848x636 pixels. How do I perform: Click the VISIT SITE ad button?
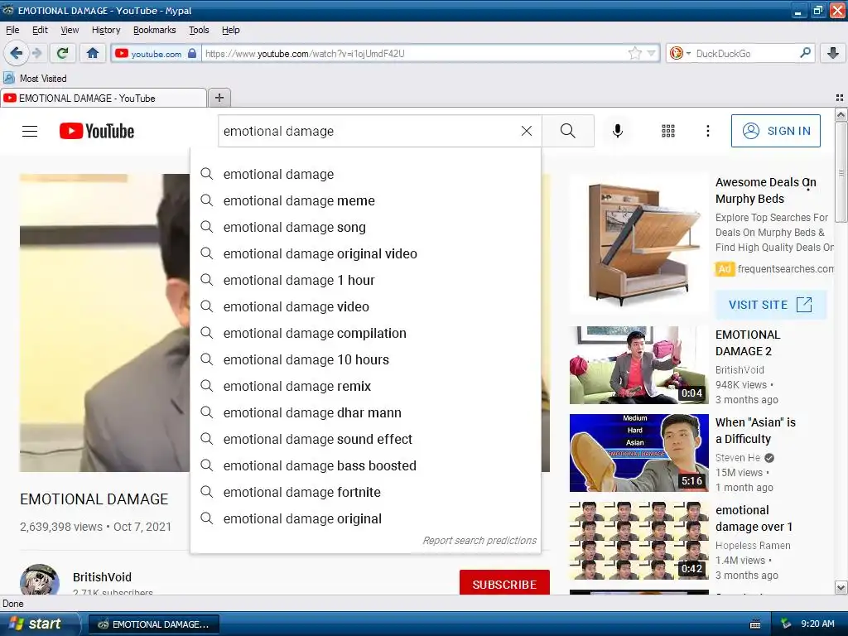coord(771,305)
